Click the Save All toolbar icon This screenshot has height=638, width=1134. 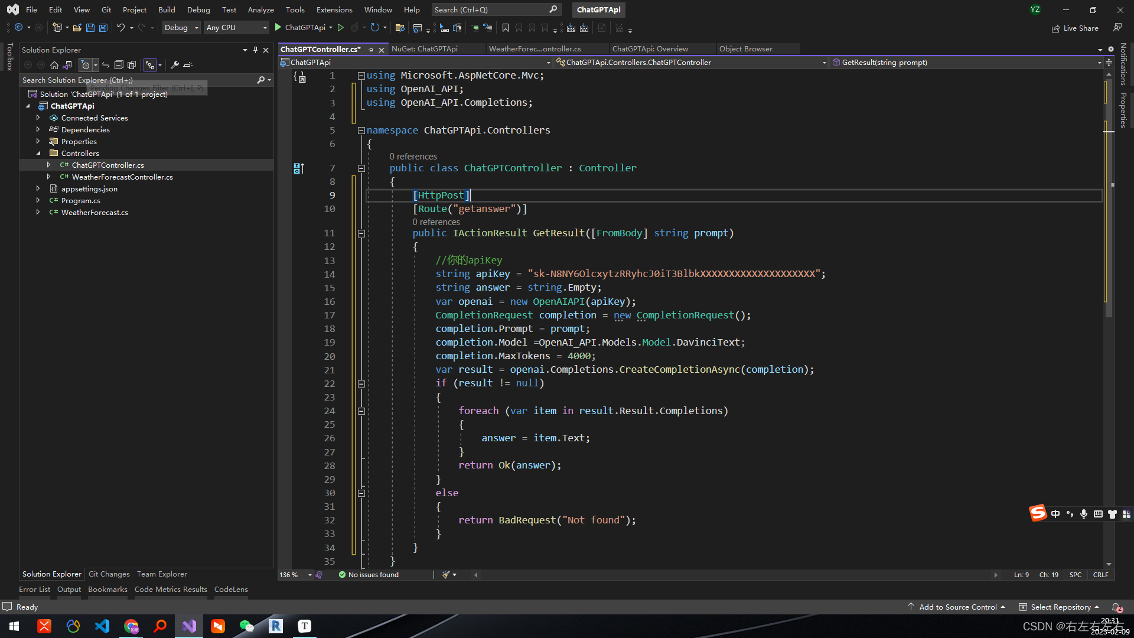[x=103, y=28]
